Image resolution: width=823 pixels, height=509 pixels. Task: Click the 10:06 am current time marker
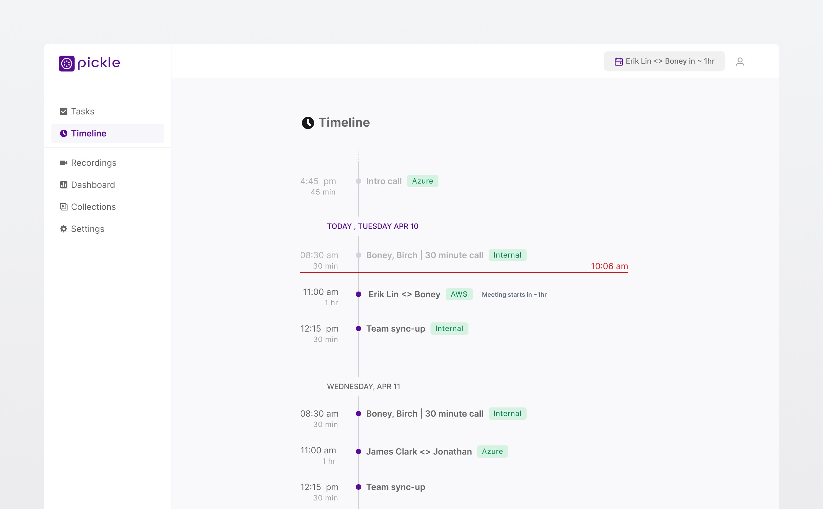pos(609,266)
